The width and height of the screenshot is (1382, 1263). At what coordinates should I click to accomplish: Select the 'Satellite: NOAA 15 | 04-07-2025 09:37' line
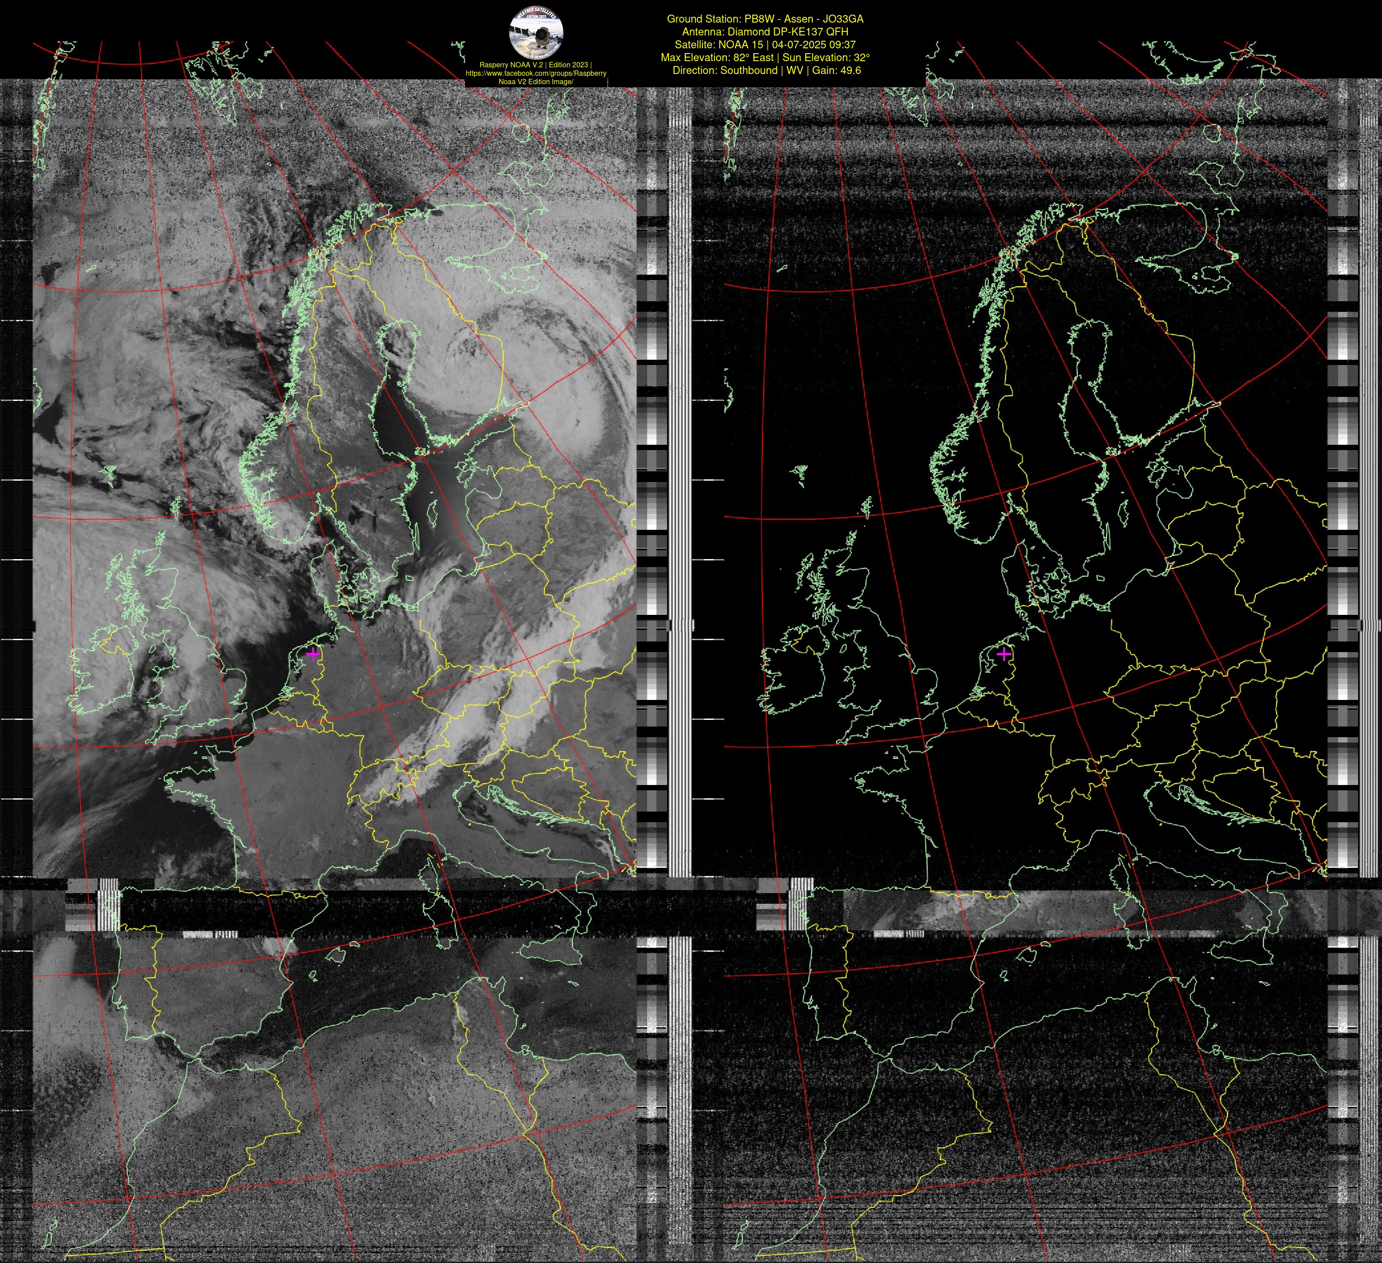pos(765,45)
